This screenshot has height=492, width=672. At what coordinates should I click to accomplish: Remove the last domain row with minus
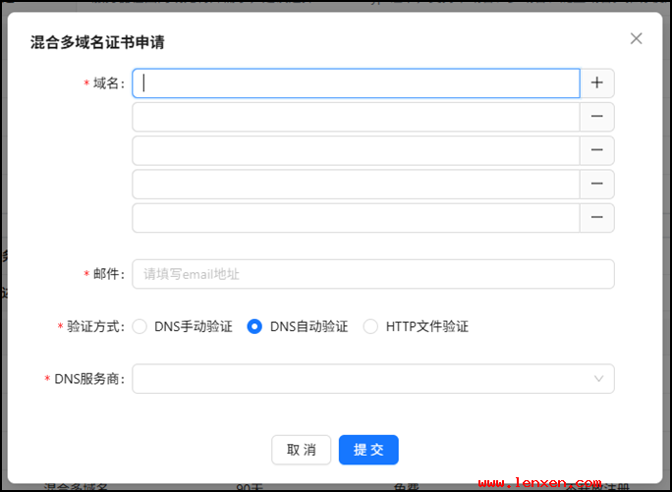tap(596, 217)
